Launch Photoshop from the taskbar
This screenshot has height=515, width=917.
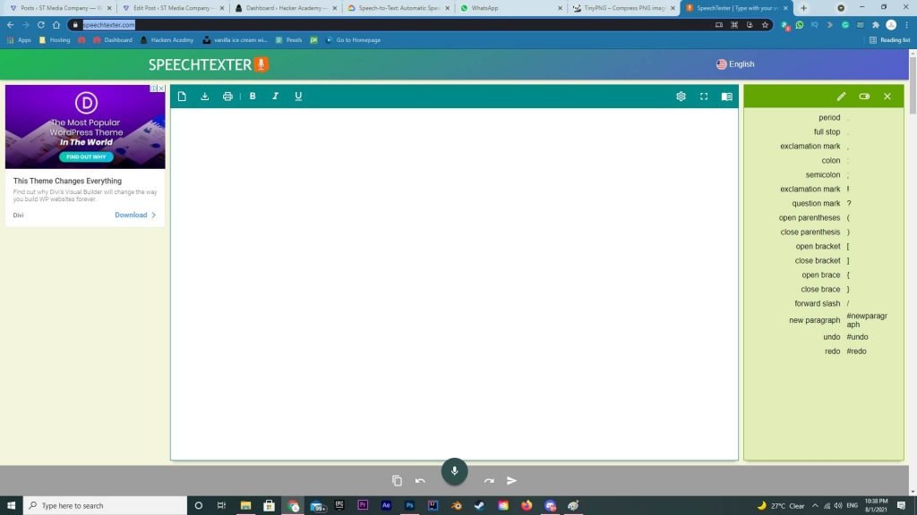click(x=409, y=506)
